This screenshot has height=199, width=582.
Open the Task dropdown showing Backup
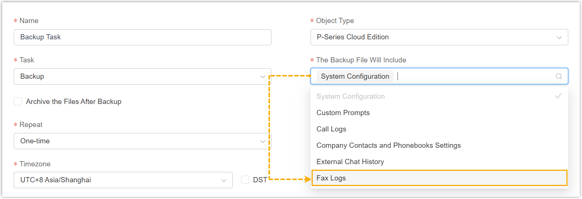coord(142,76)
